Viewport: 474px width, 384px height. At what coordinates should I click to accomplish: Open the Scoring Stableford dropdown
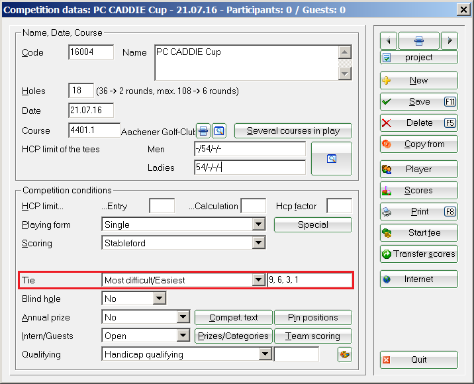[259, 244]
